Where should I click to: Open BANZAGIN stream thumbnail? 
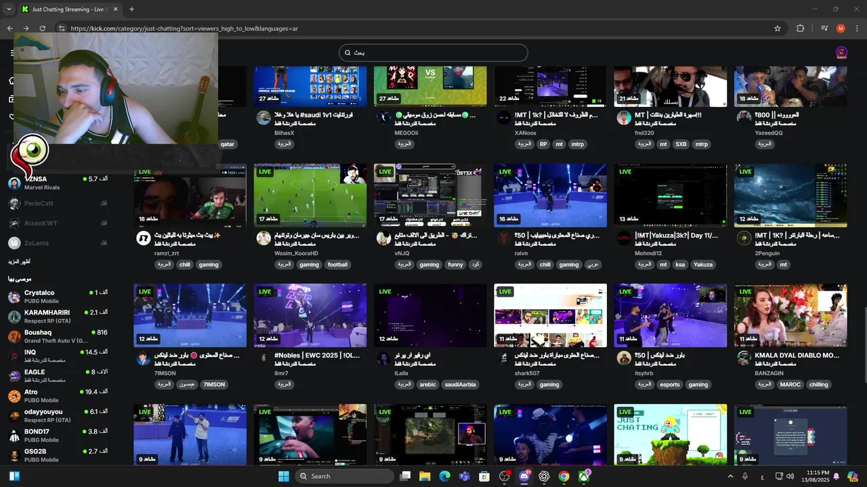[790, 316]
